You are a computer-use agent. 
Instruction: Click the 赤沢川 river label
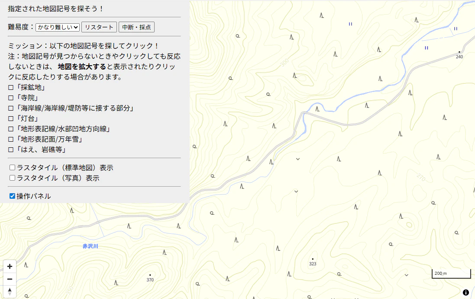click(x=90, y=246)
